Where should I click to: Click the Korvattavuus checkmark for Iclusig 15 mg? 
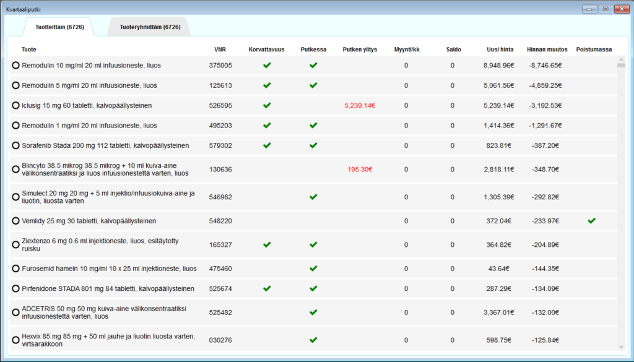(x=267, y=105)
